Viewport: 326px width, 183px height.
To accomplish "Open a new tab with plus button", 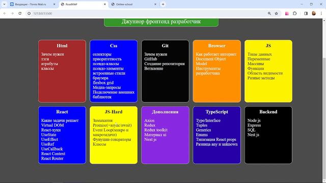I will click(163, 4).
